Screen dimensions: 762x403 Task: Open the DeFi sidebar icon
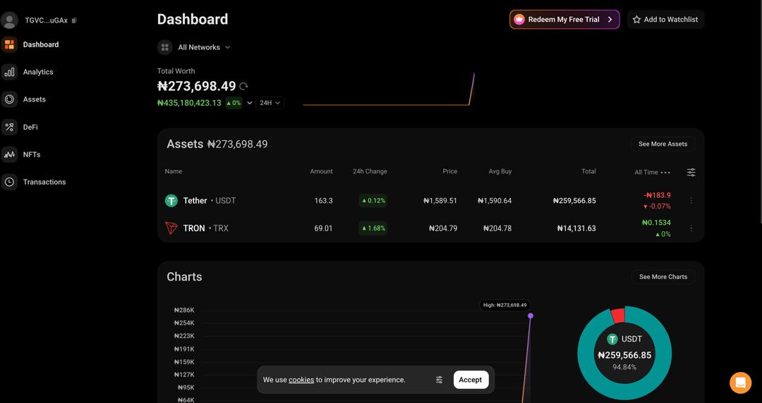pos(9,128)
